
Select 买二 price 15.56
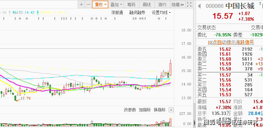[x=225, y=80]
